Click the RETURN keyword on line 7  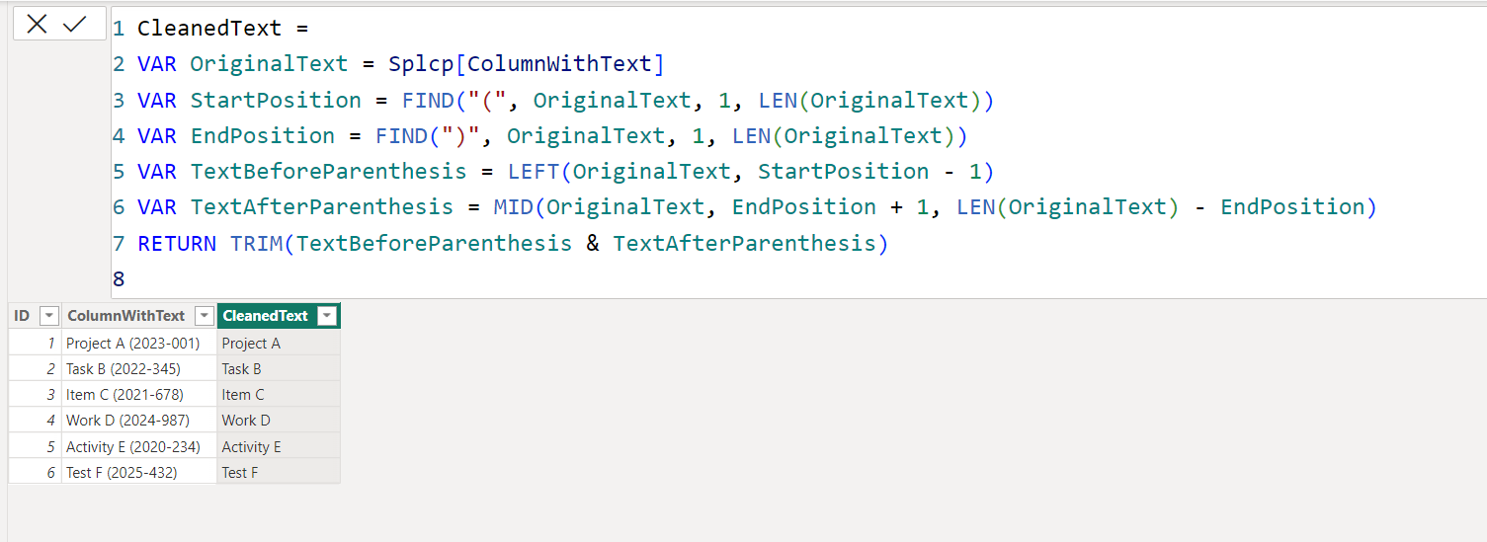coord(177,243)
